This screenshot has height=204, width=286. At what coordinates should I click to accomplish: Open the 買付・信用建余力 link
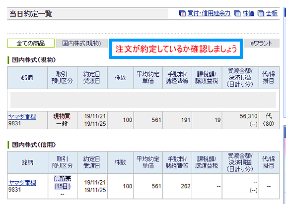click(209, 13)
